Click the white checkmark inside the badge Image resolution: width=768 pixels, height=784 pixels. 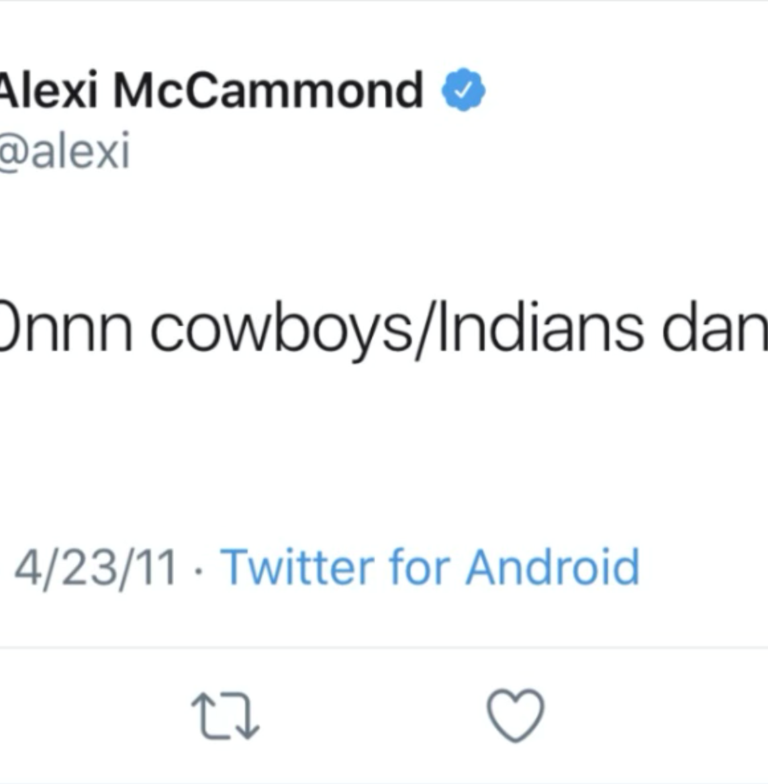[x=463, y=90]
